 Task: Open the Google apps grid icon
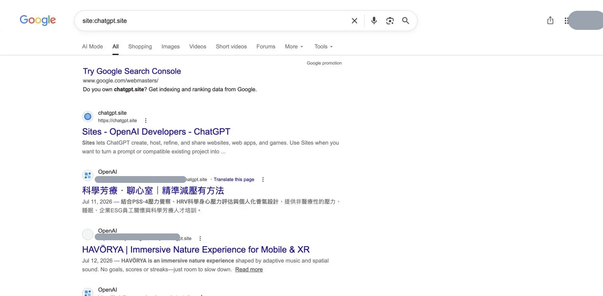(566, 21)
